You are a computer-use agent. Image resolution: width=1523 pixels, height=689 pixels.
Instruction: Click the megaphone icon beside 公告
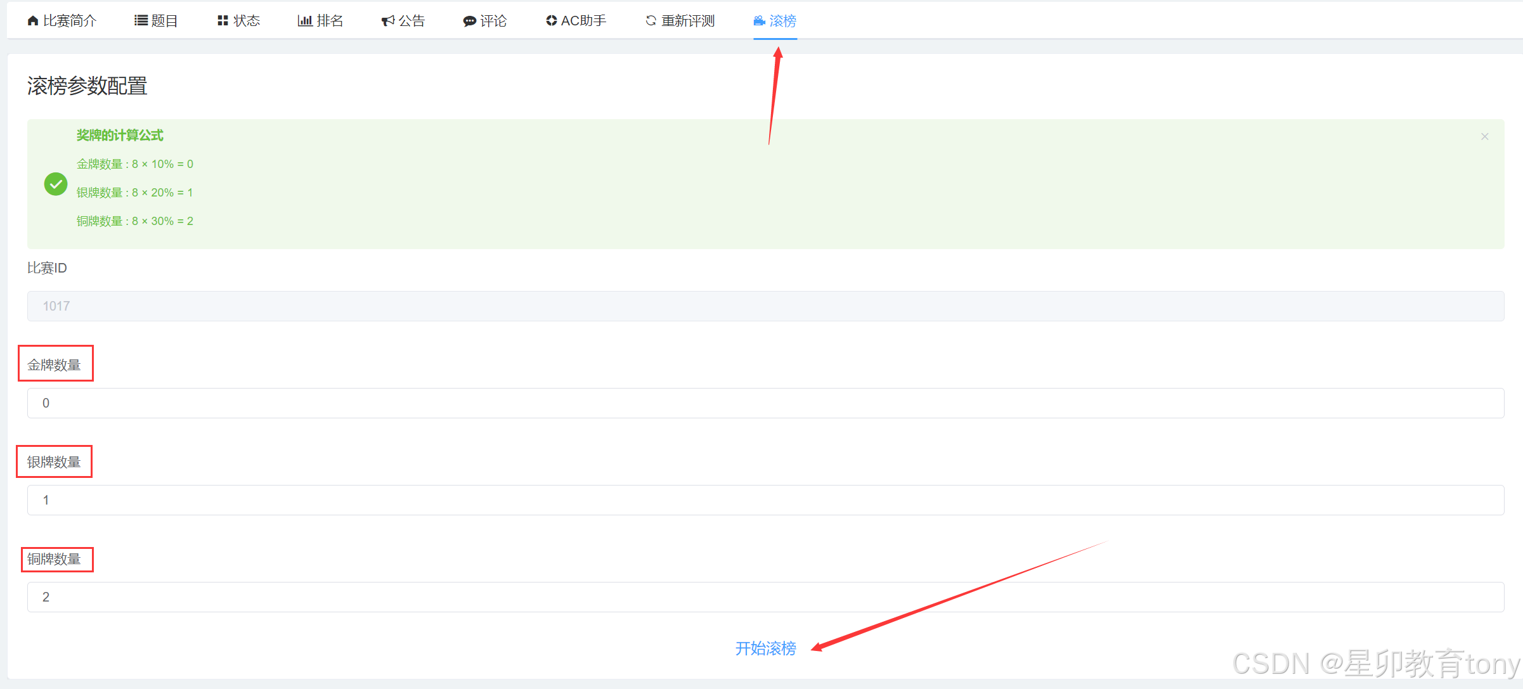click(387, 21)
